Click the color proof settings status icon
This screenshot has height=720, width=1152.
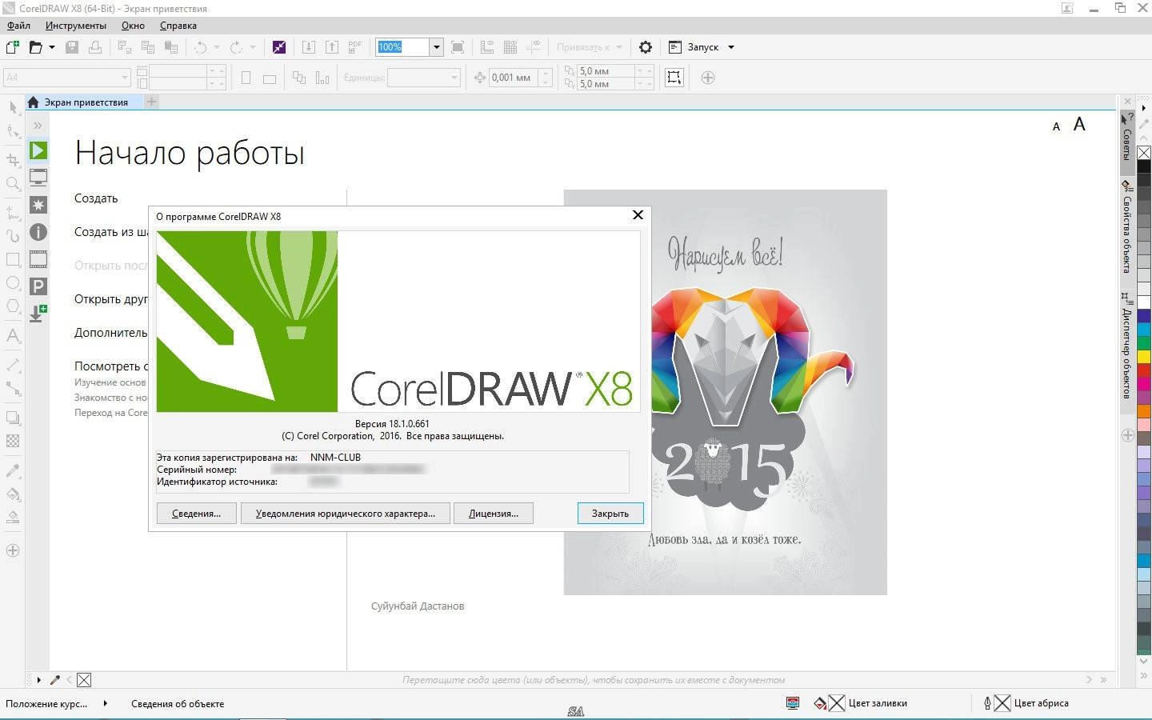pyautogui.click(x=793, y=703)
